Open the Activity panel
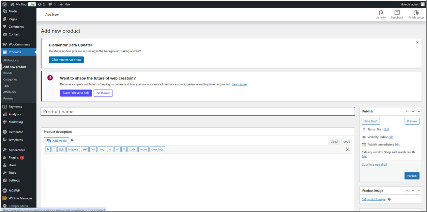Image resolution: width=427 pixels, height=212 pixels. coord(381,15)
